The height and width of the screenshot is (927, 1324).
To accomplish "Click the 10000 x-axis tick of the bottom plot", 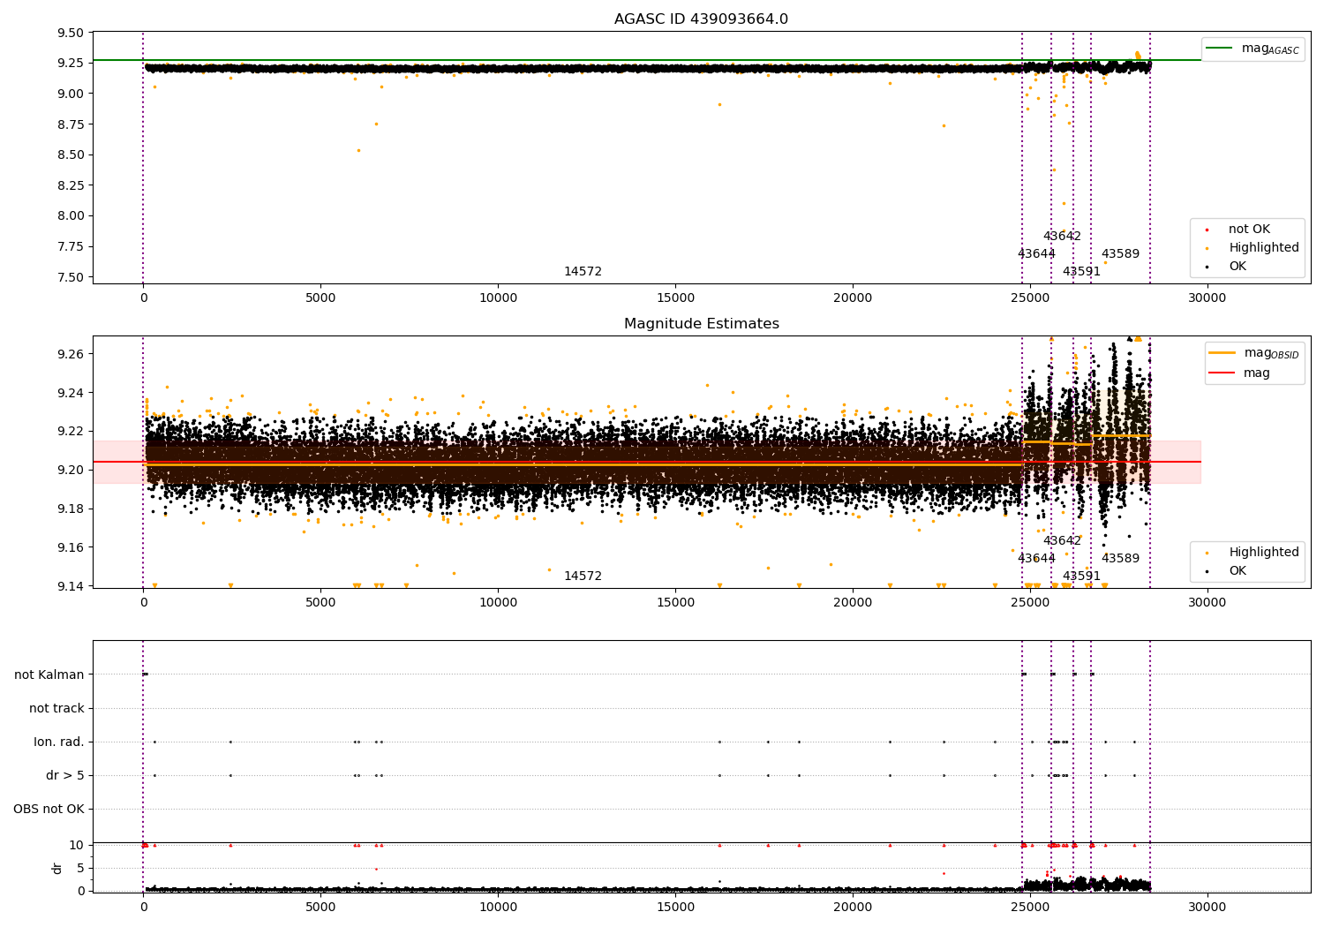I will click(498, 908).
